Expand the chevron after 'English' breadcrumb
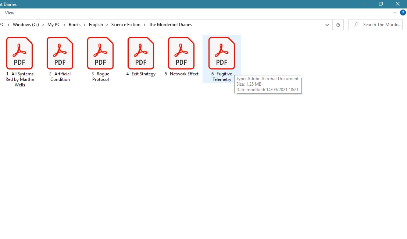Screen dimensions: 407x239 click(x=107, y=25)
